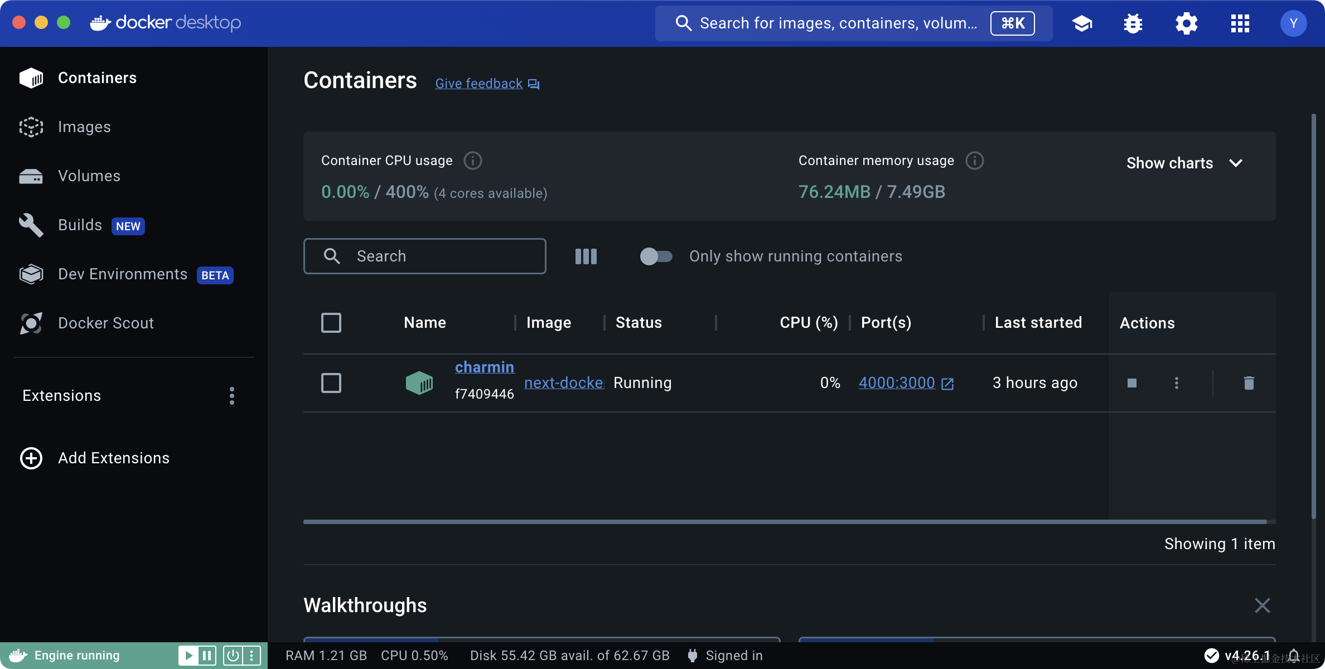The image size is (1325, 669).
Task: Pause Docker engine in status bar
Action: pos(207,656)
